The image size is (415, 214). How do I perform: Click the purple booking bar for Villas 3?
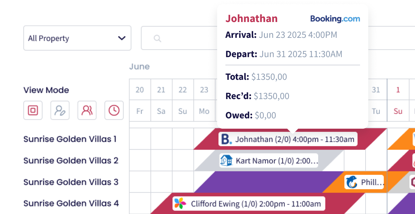coord(268,182)
